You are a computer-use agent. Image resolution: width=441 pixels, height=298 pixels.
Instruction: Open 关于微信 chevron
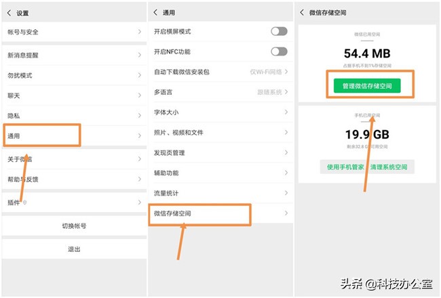point(140,159)
